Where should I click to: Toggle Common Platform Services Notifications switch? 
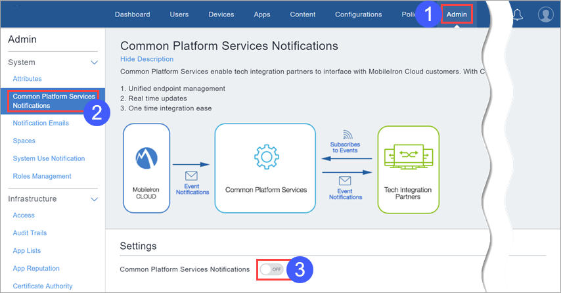[x=271, y=269]
